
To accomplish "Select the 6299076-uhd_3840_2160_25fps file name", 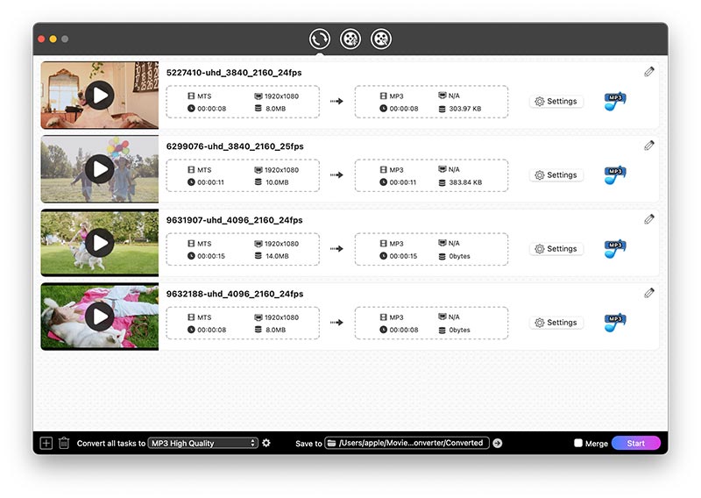I will click(x=235, y=146).
